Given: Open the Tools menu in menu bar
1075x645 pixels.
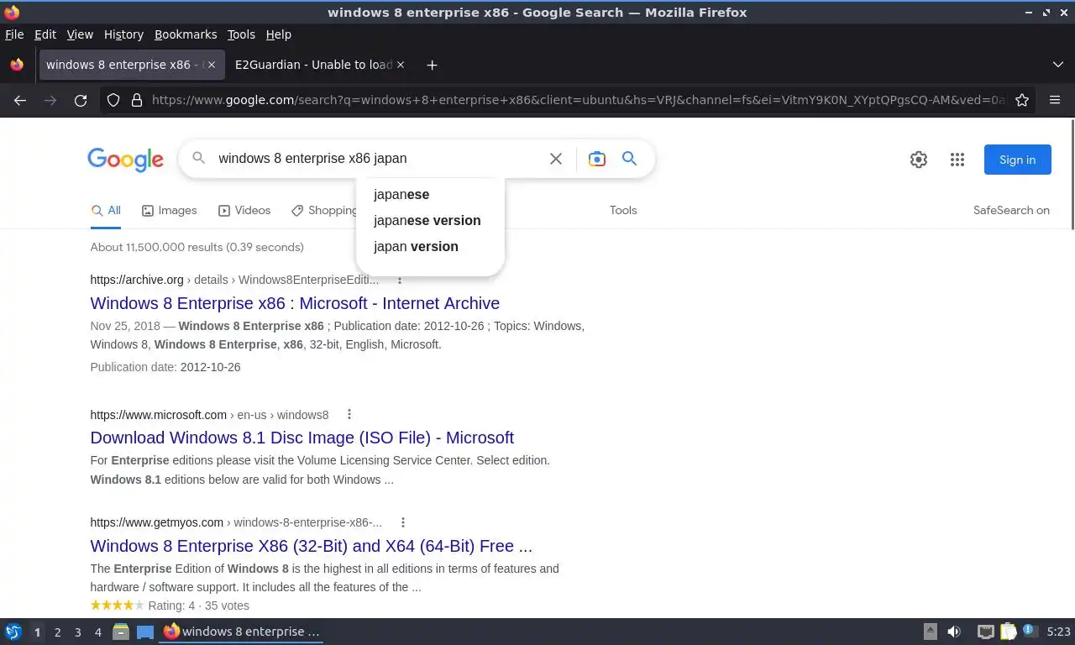Looking at the screenshot, I should (241, 34).
